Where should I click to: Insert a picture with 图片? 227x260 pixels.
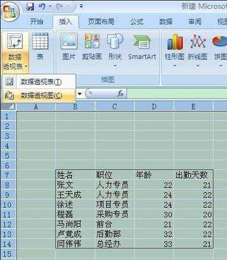click(69, 47)
